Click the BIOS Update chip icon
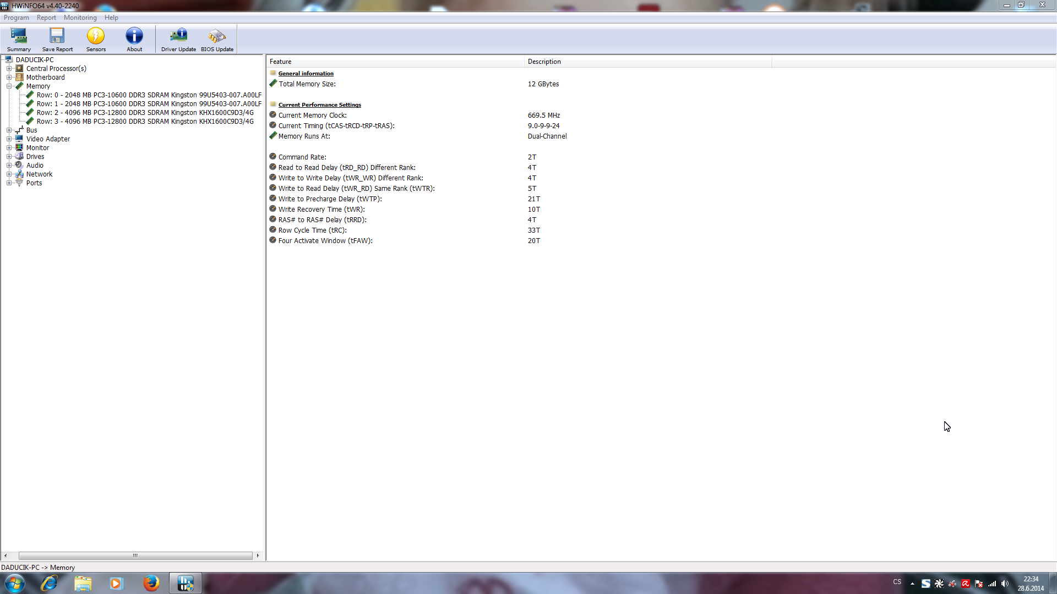Viewport: 1057px width, 594px height. click(217, 39)
